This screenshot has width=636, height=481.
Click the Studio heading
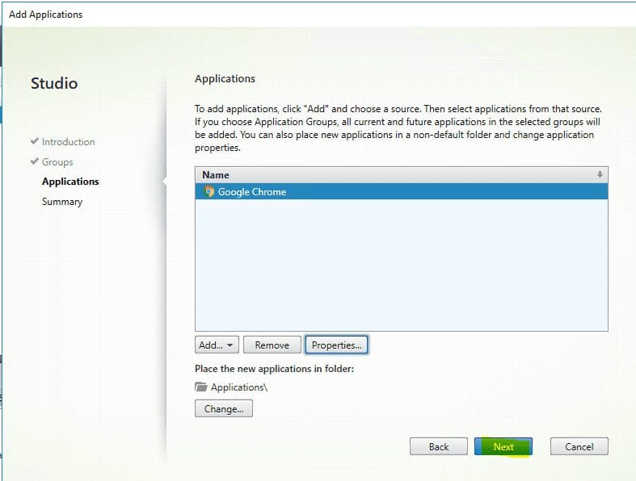pos(54,83)
